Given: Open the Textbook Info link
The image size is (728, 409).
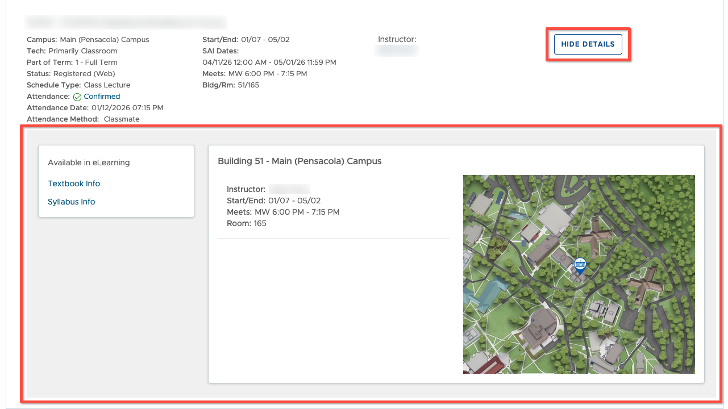Looking at the screenshot, I should click(x=74, y=183).
